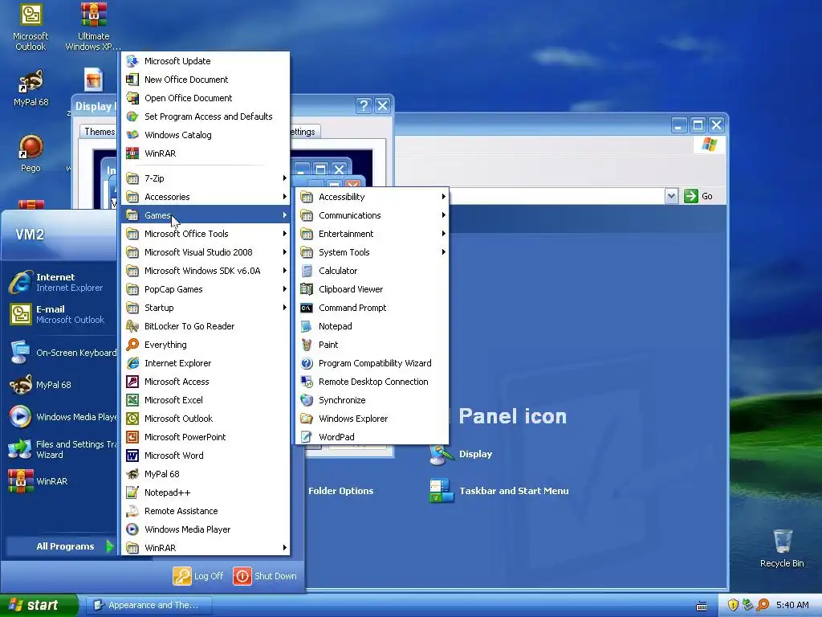Expand the Accessories program folder
822x617 pixels.
tap(205, 197)
